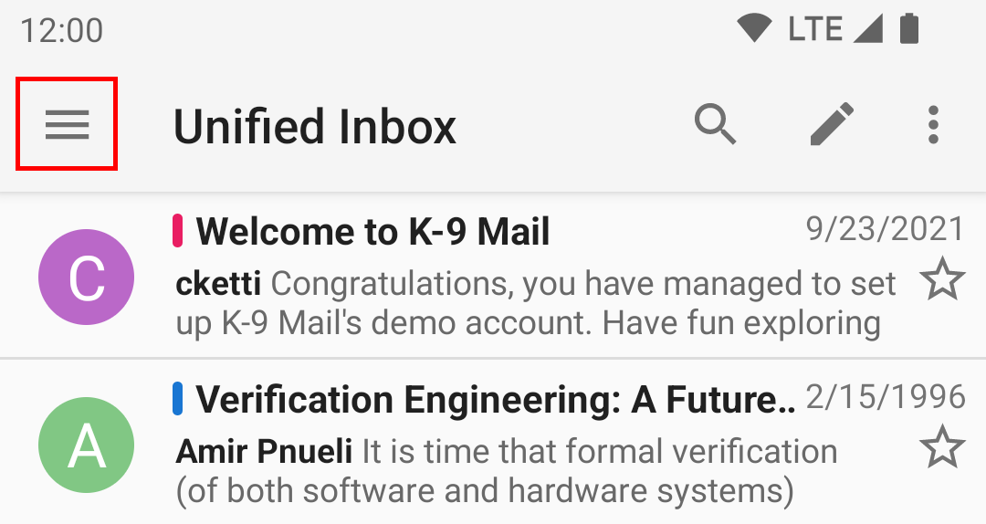Select the green A contact avatar
Screen dimensions: 986x524
coord(86,445)
